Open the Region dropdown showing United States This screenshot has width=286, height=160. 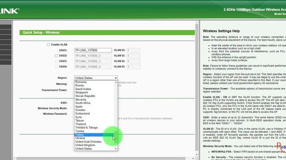point(96,78)
